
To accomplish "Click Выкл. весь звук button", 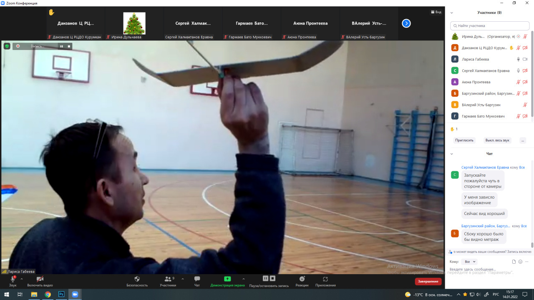I will [x=497, y=140].
